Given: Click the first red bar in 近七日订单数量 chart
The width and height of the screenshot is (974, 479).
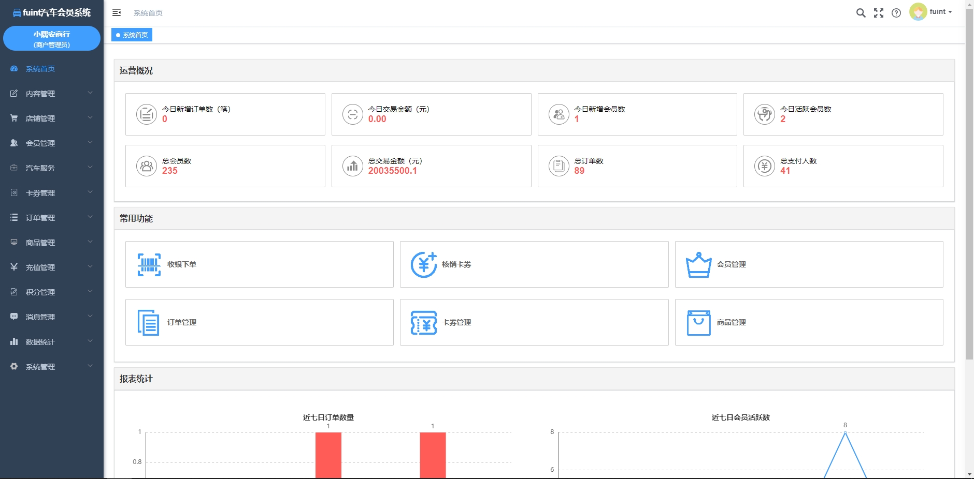Looking at the screenshot, I should tap(328, 455).
